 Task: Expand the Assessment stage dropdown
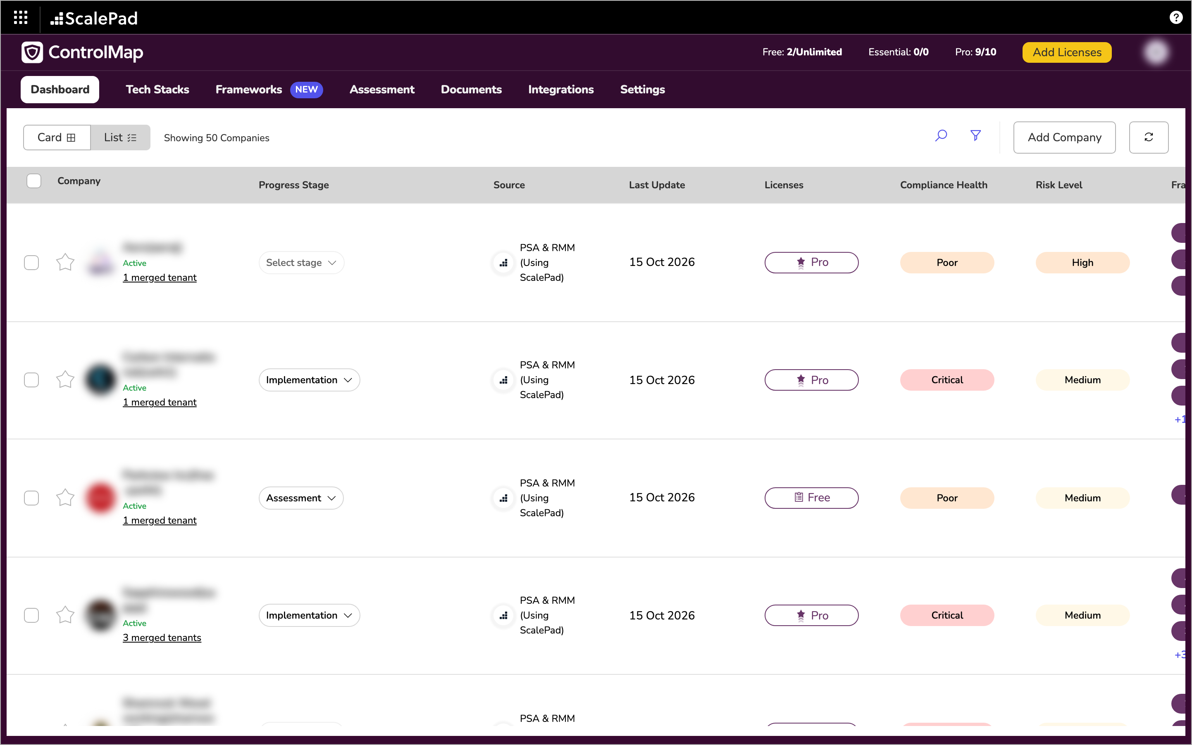[x=301, y=498]
